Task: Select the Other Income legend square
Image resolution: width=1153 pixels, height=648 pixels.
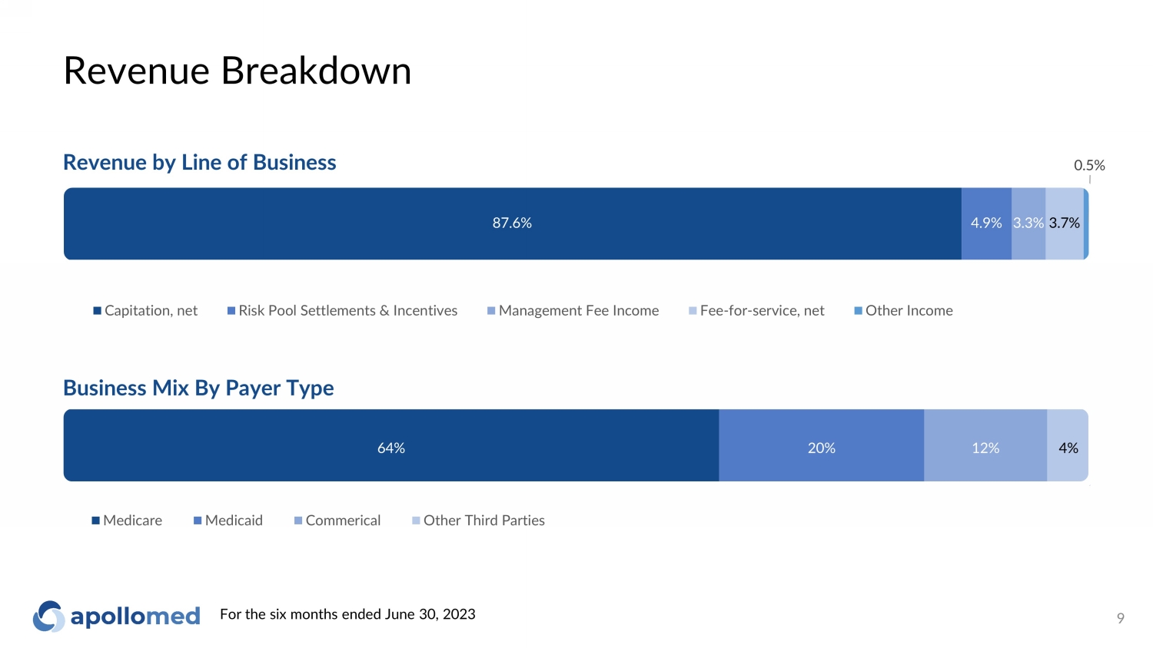Action: (858, 311)
